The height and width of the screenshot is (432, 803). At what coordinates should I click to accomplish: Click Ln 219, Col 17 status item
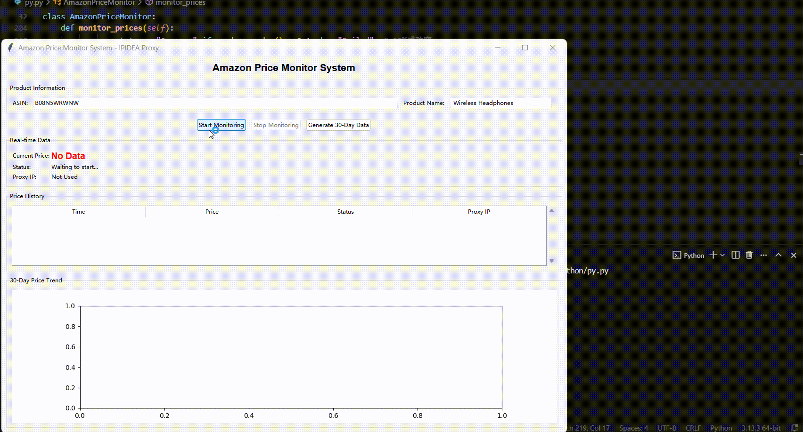coord(589,428)
